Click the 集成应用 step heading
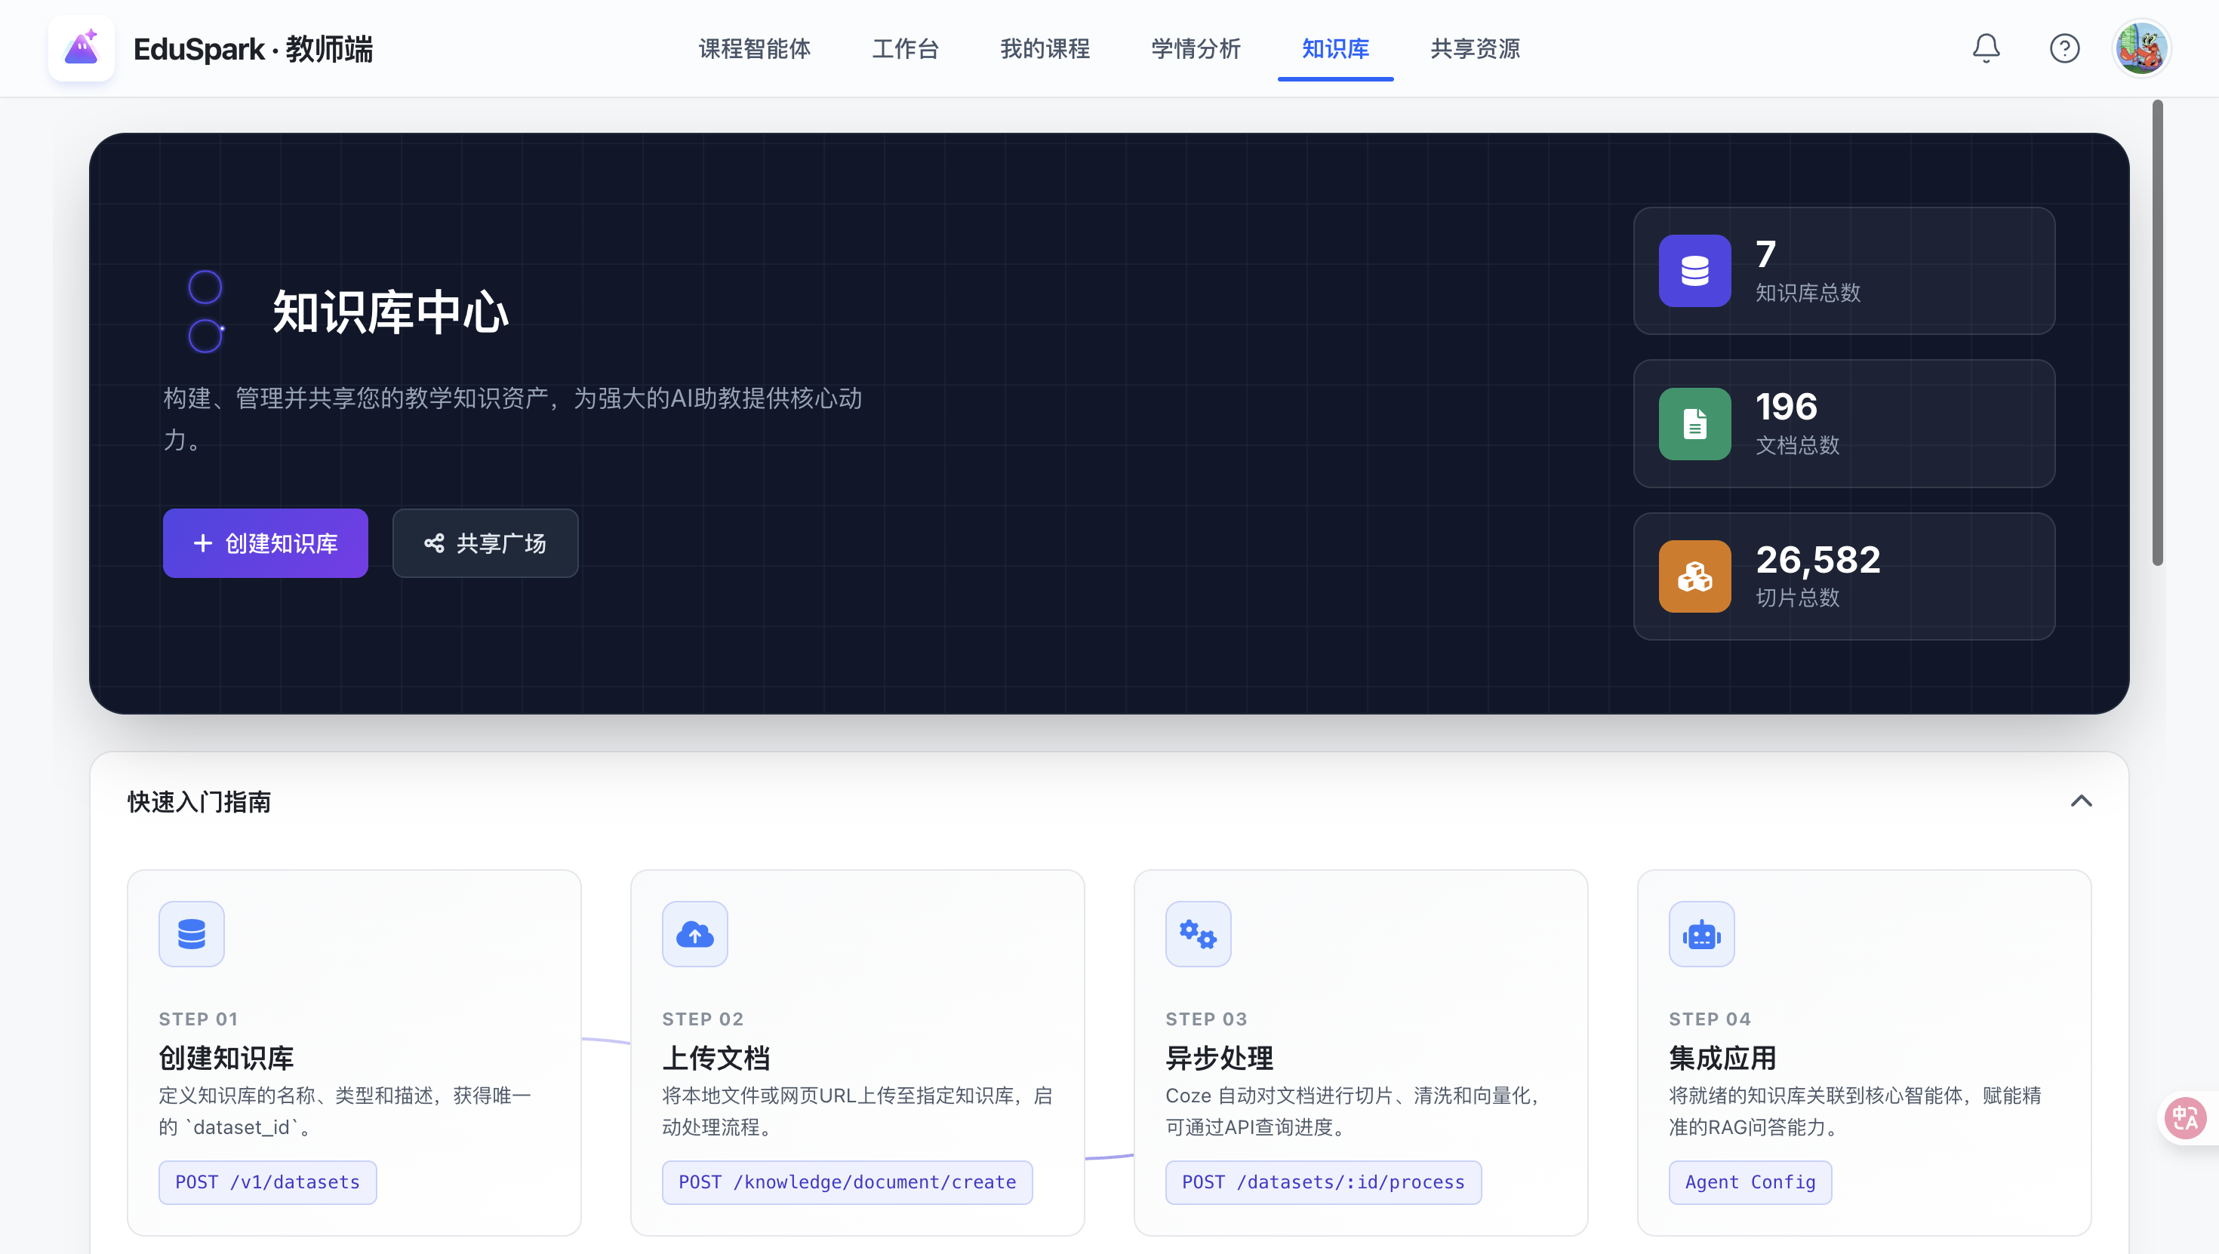The width and height of the screenshot is (2219, 1254). coord(1722,1057)
